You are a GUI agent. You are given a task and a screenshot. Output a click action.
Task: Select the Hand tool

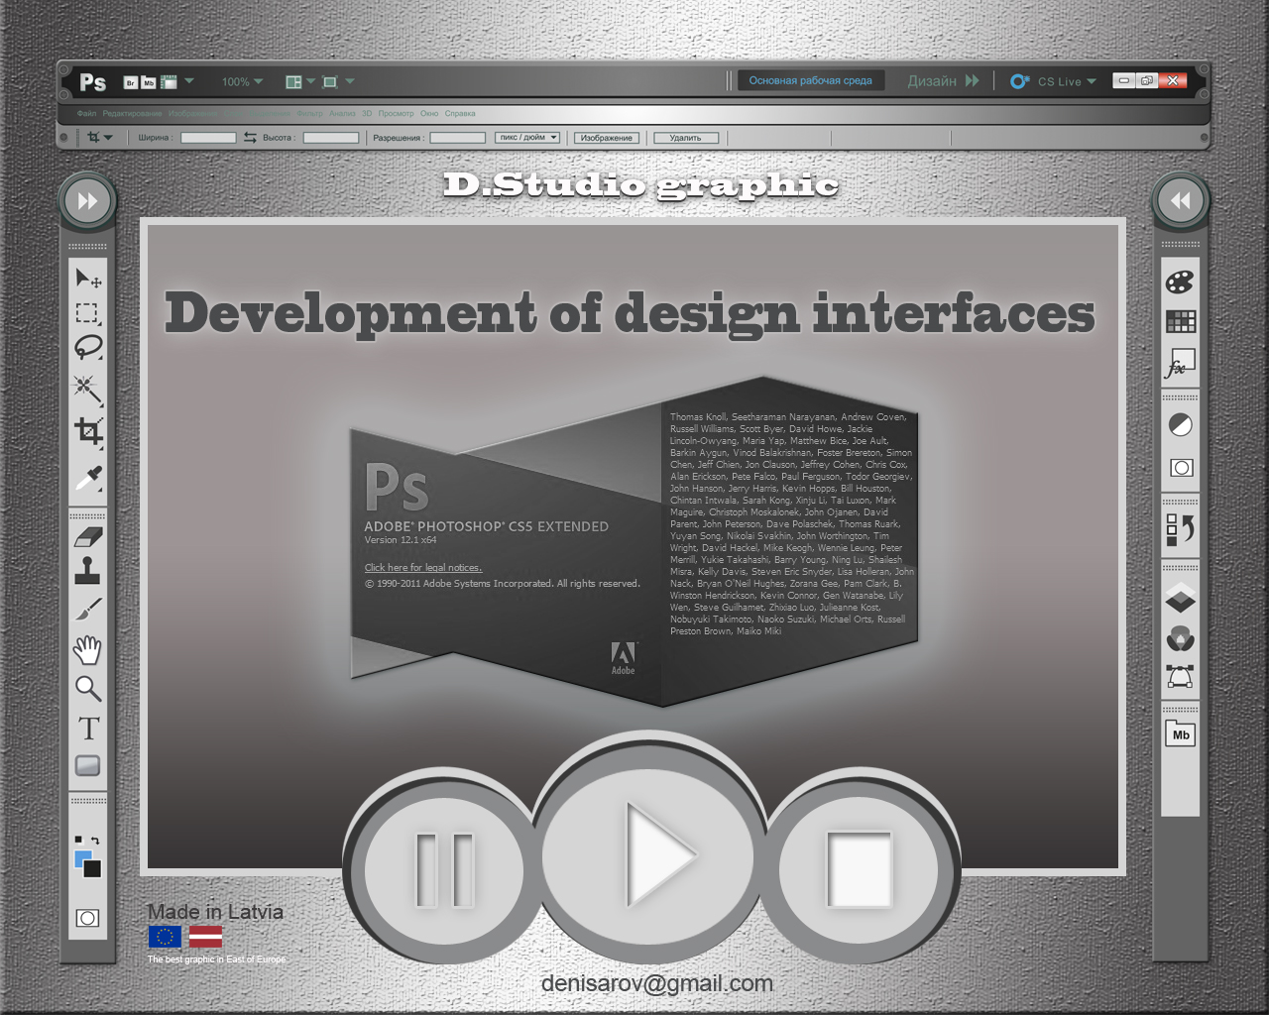[x=88, y=649]
